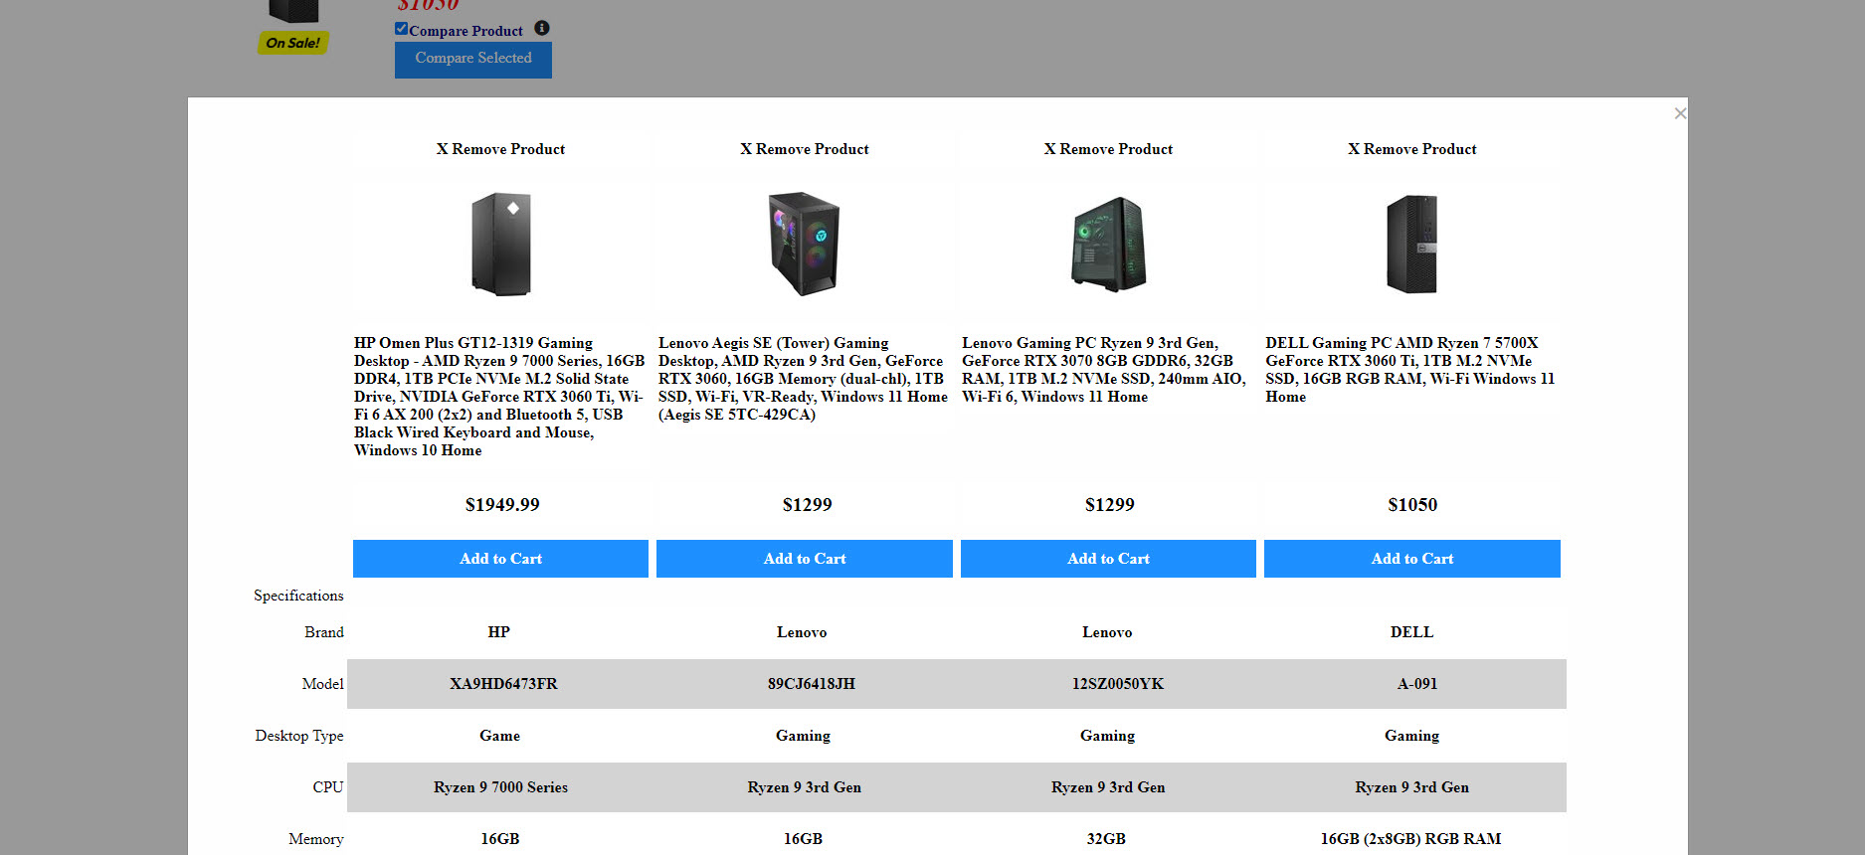This screenshot has height=855, width=1865.
Task: Add the Lenovo Aegis SE to cart
Action: (x=804, y=559)
